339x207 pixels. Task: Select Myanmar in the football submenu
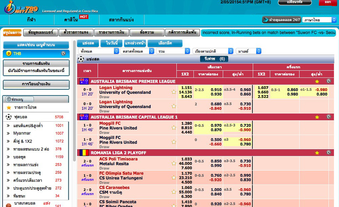pos(22,133)
